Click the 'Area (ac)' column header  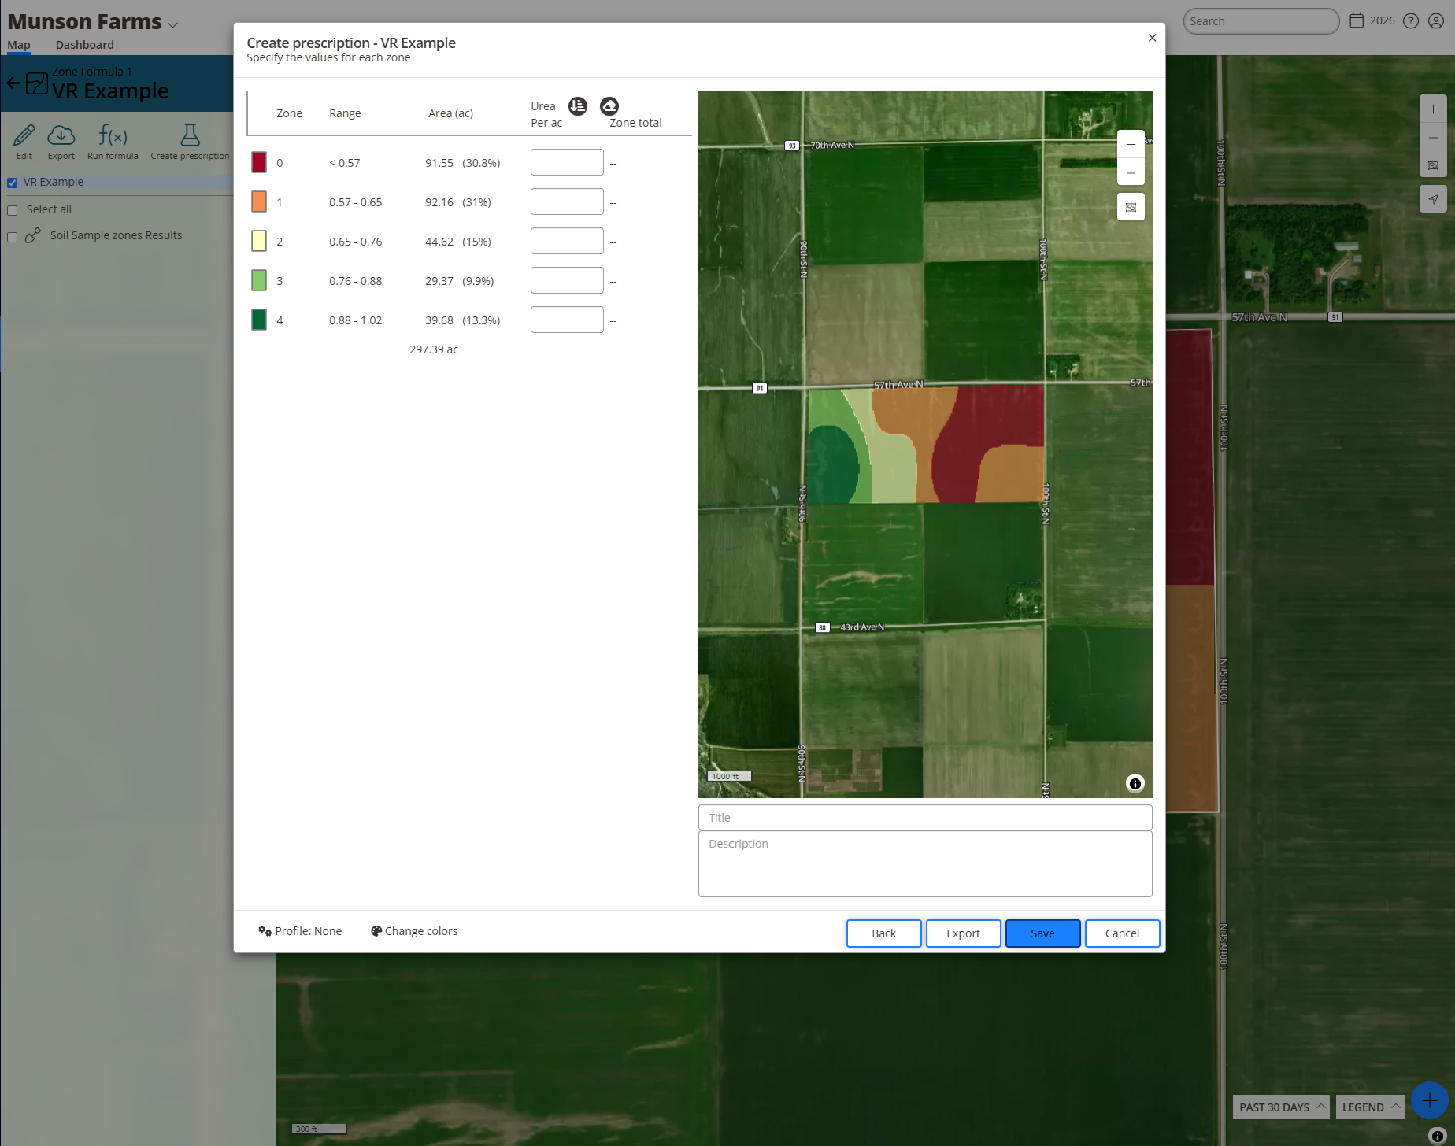tap(451, 113)
